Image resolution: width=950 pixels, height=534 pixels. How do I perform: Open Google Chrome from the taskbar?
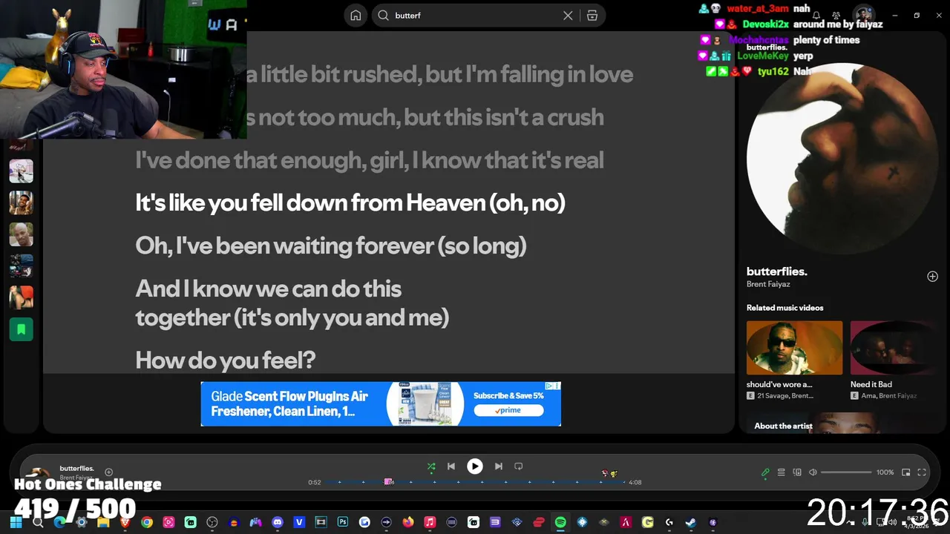(x=147, y=522)
